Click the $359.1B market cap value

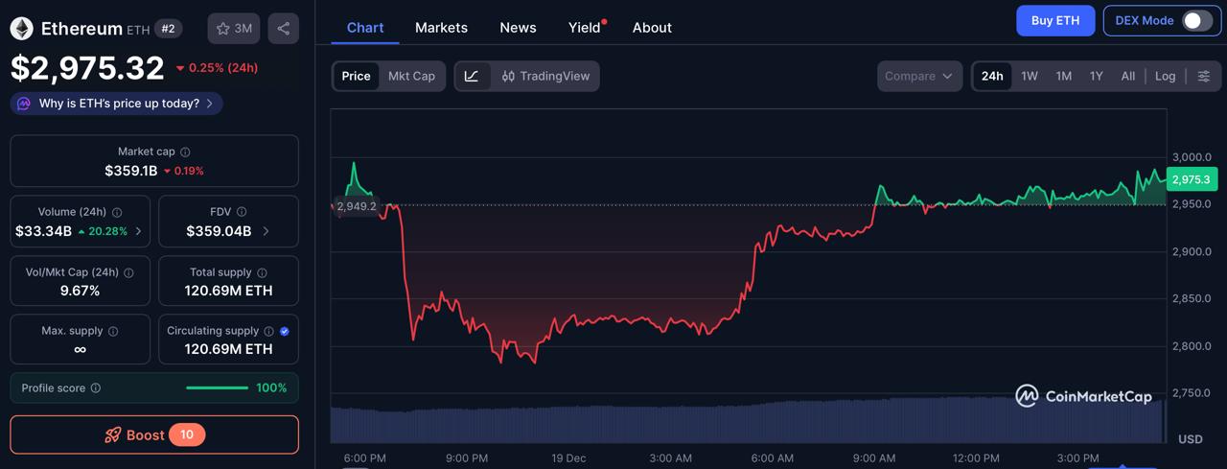click(131, 171)
